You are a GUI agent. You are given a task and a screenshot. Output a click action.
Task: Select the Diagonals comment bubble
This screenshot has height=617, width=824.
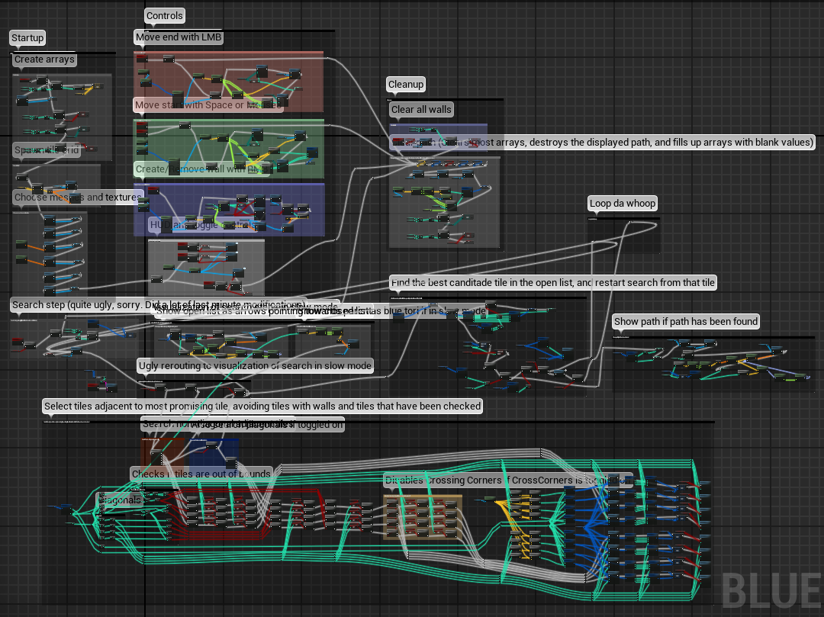click(121, 500)
